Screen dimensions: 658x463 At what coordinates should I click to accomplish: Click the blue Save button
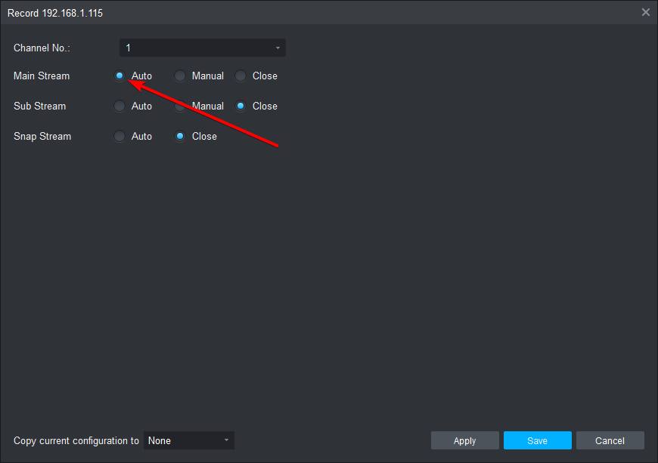pyautogui.click(x=537, y=440)
